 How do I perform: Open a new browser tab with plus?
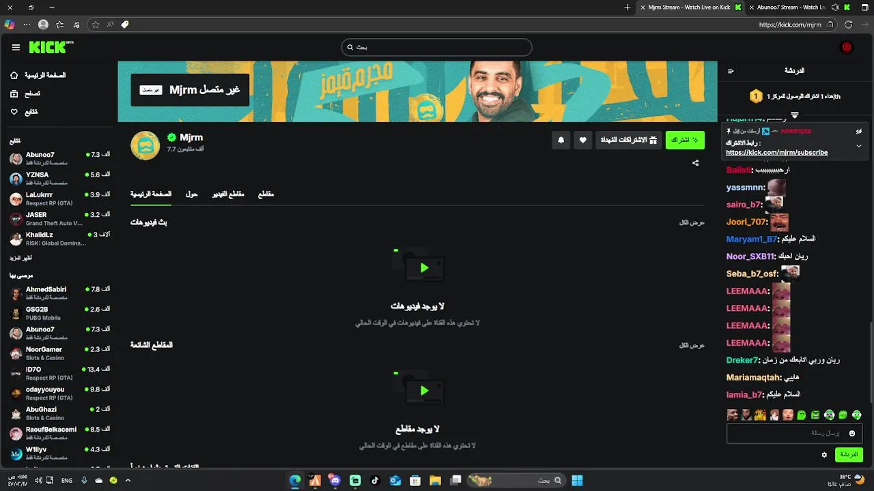627,8
